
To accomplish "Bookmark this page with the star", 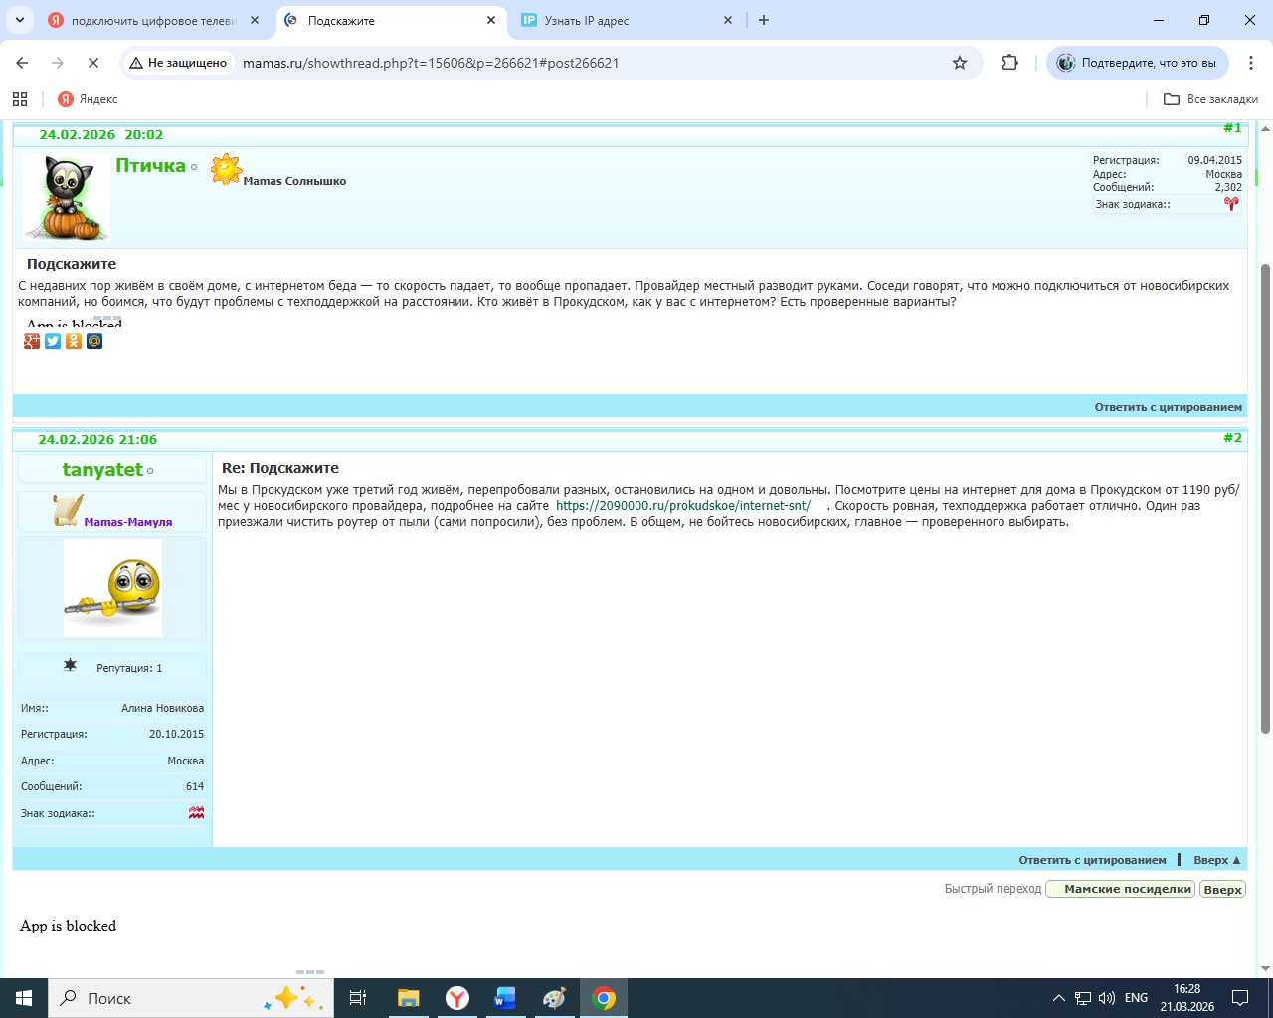I will (x=960, y=63).
